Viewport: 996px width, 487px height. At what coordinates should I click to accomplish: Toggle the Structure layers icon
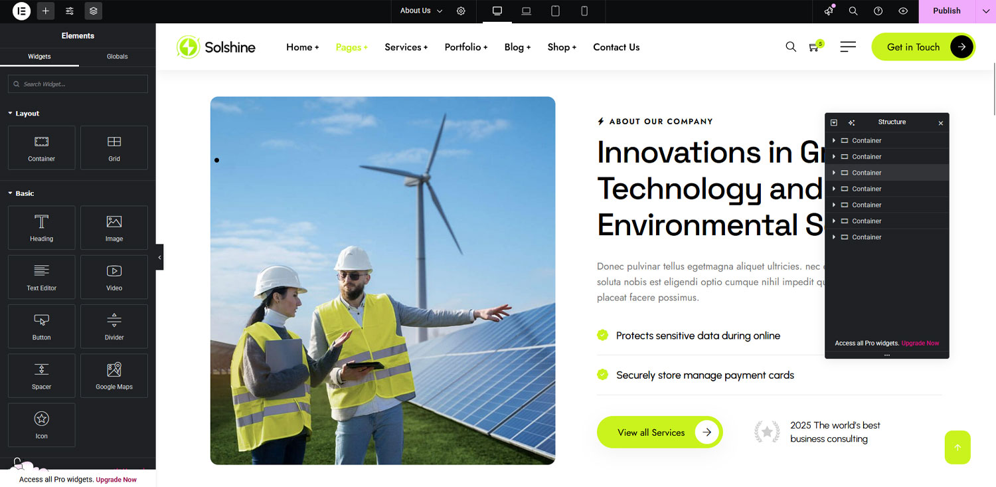point(94,11)
